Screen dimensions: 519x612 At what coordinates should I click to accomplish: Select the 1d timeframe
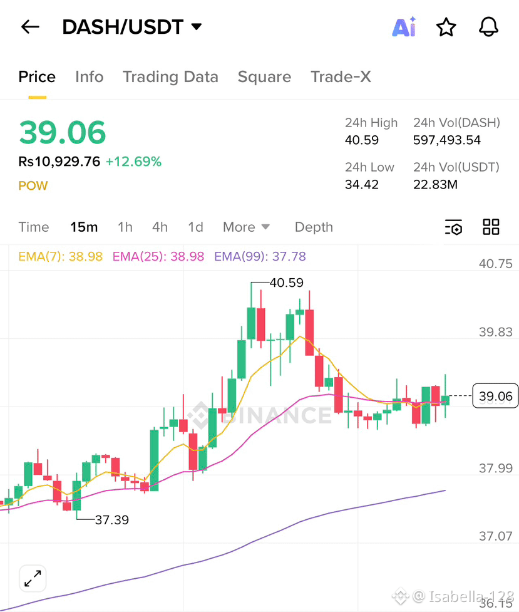(195, 227)
